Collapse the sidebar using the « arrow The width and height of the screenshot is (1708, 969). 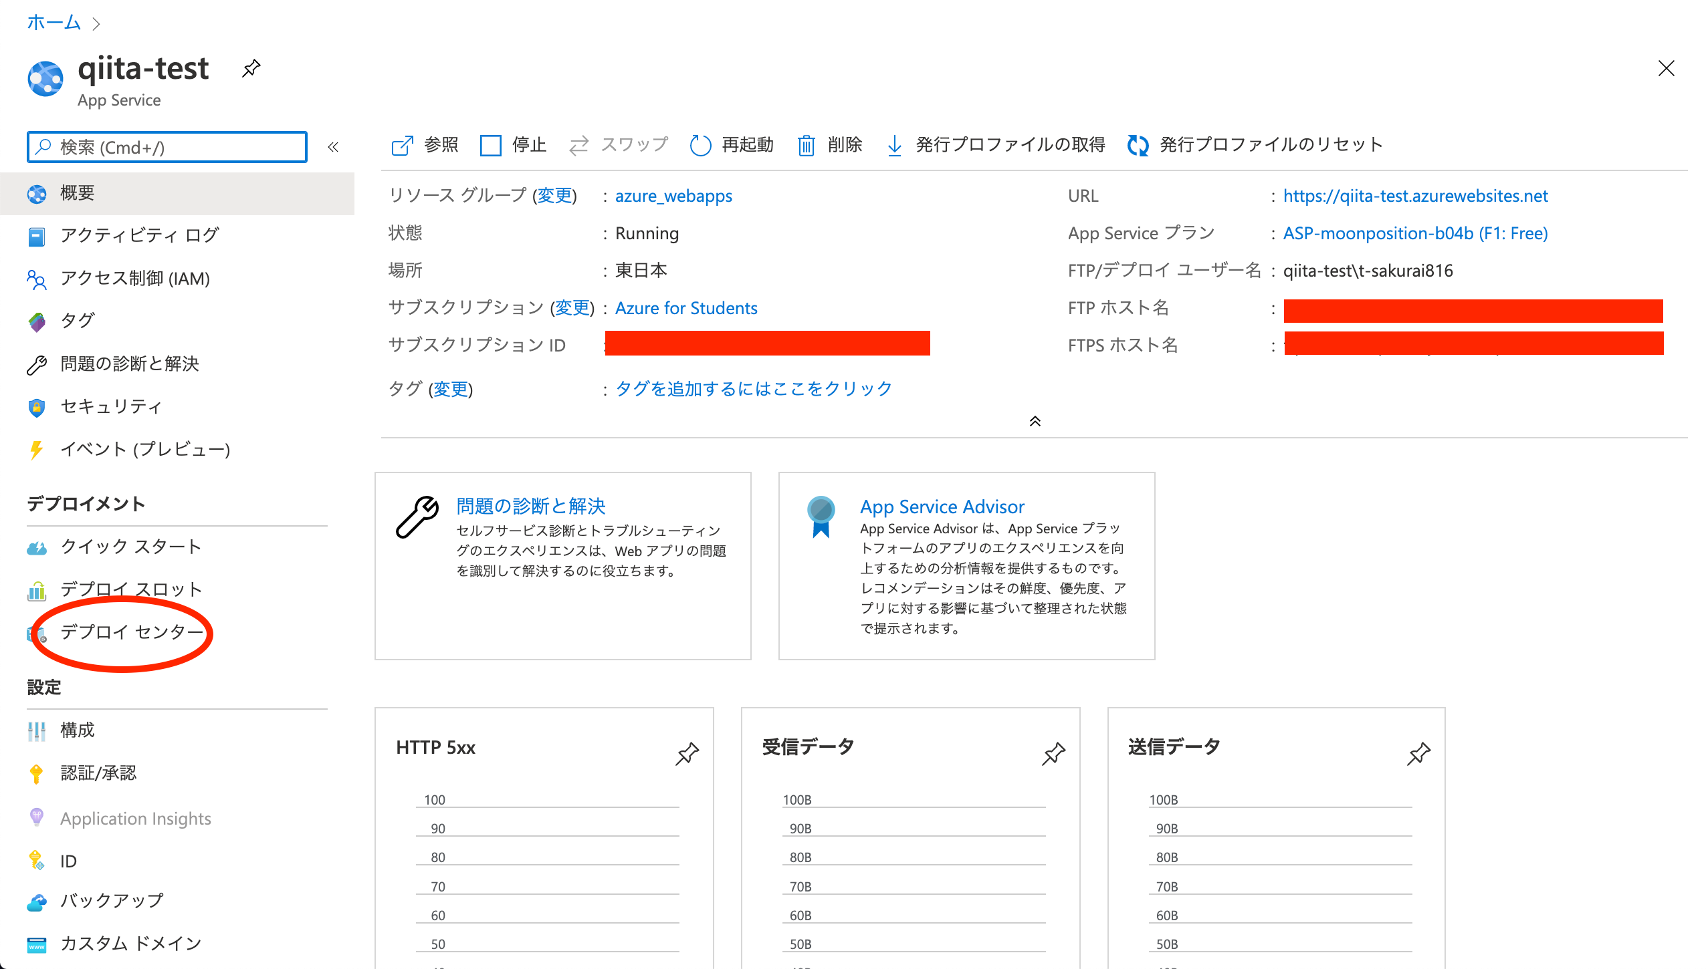click(x=333, y=147)
